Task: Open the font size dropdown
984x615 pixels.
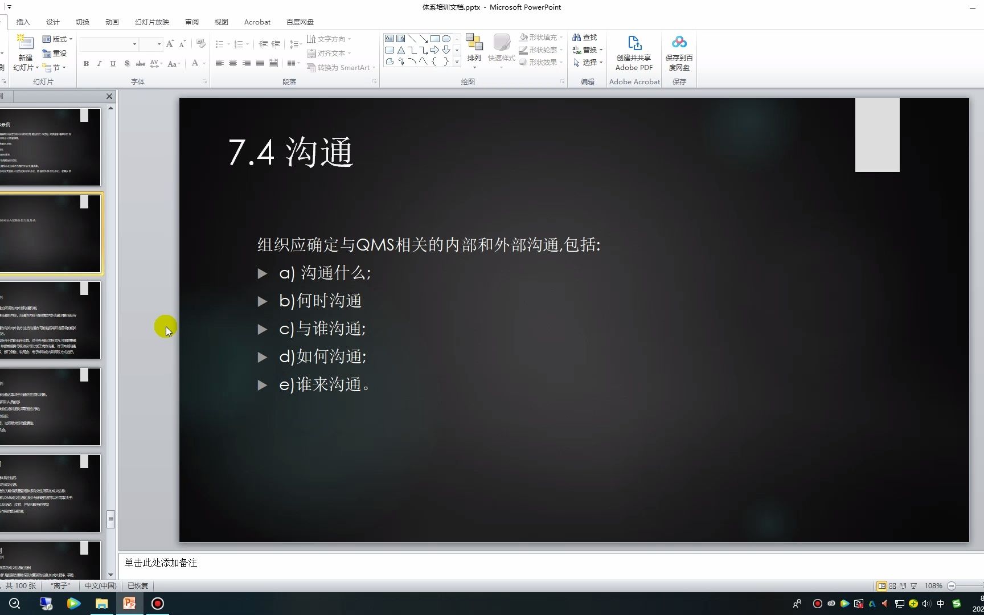Action: click(158, 44)
